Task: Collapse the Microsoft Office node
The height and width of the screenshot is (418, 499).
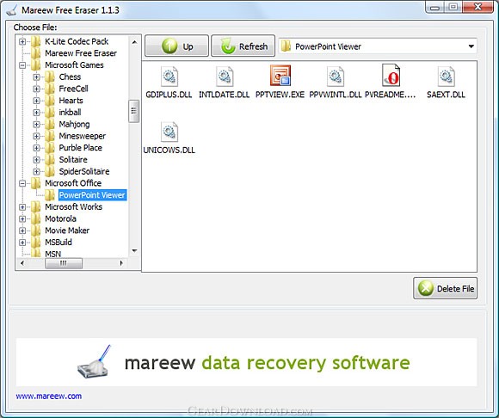Action: (x=22, y=183)
